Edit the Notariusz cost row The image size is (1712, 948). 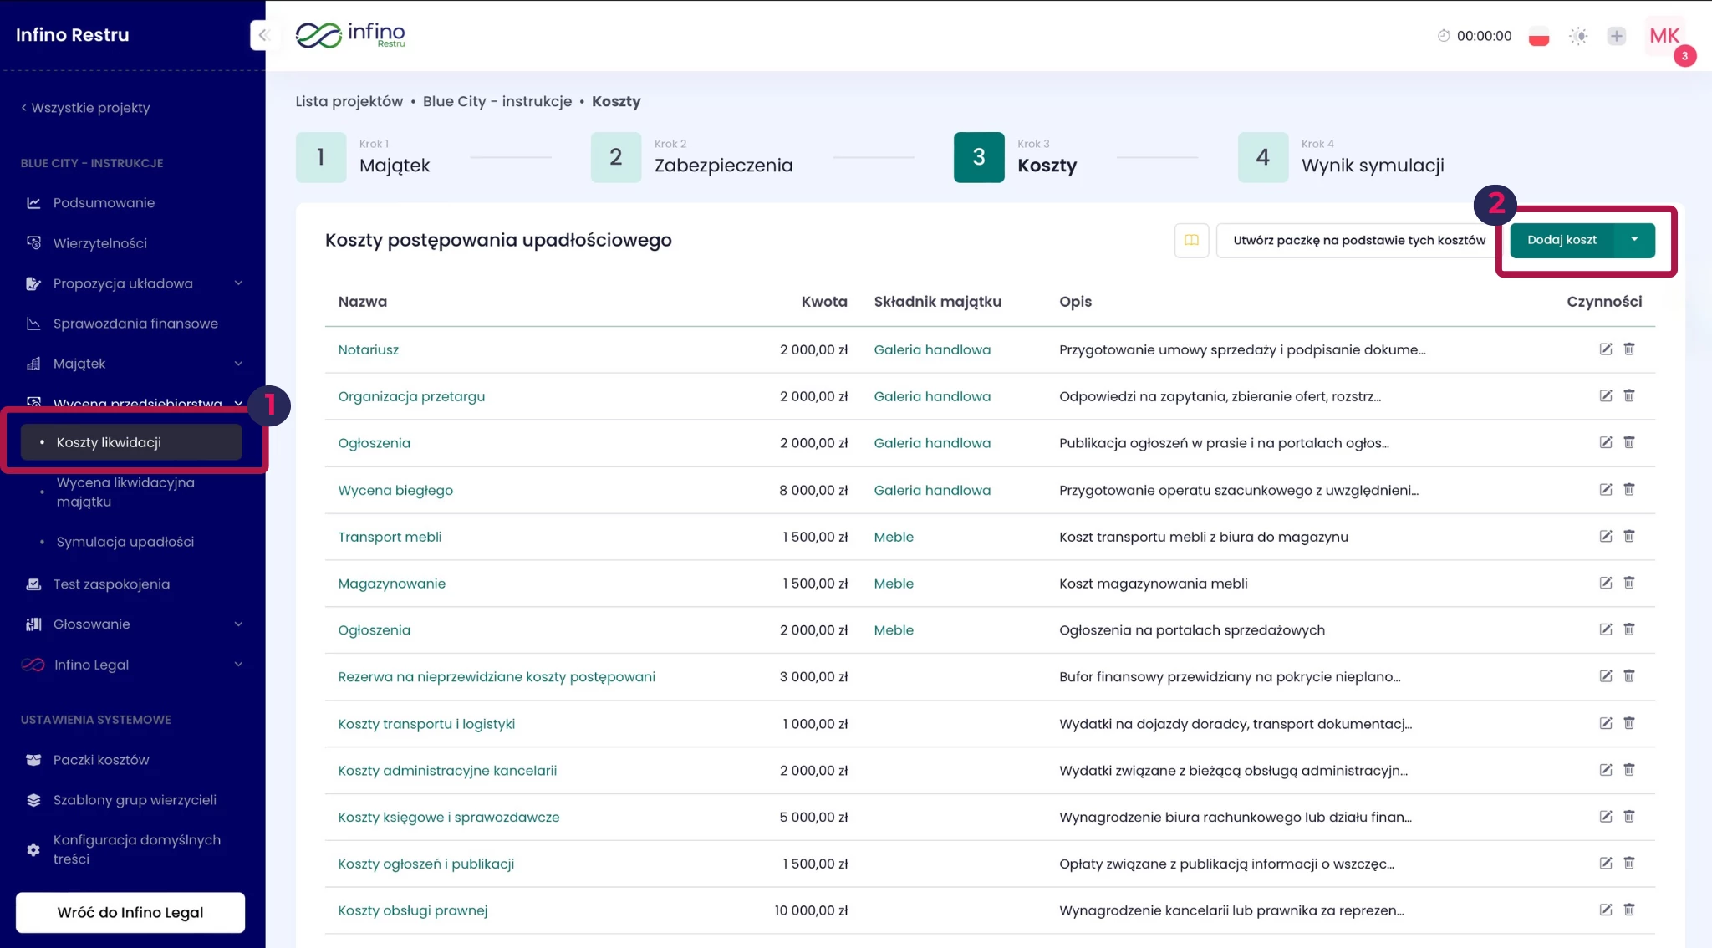1605,349
